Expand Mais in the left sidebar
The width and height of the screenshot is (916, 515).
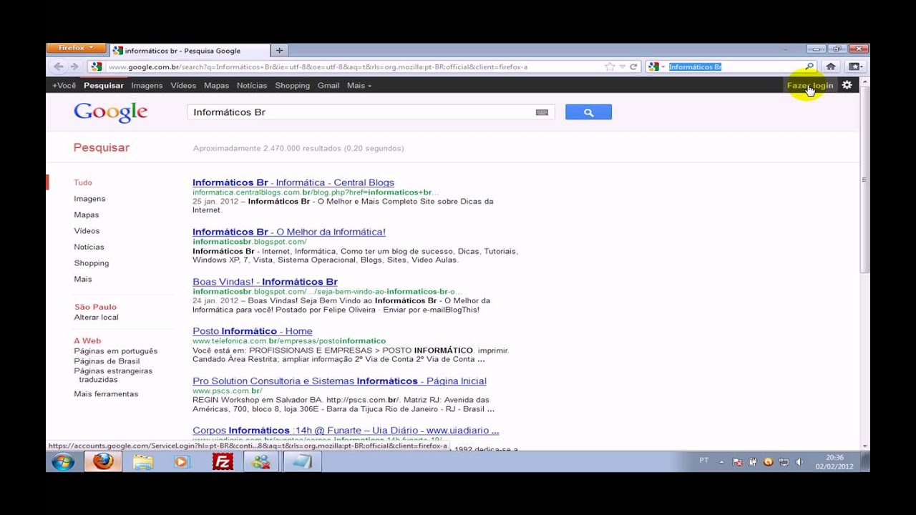[83, 279]
